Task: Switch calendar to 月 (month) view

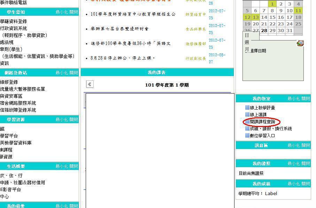Action: click(x=247, y=49)
